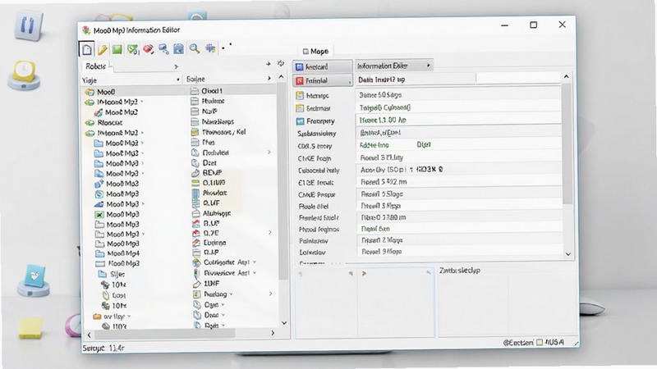Screen dimensions: 657x369
Task: Click the gear-like icon above the list scrollbar
Action: (281, 64)
